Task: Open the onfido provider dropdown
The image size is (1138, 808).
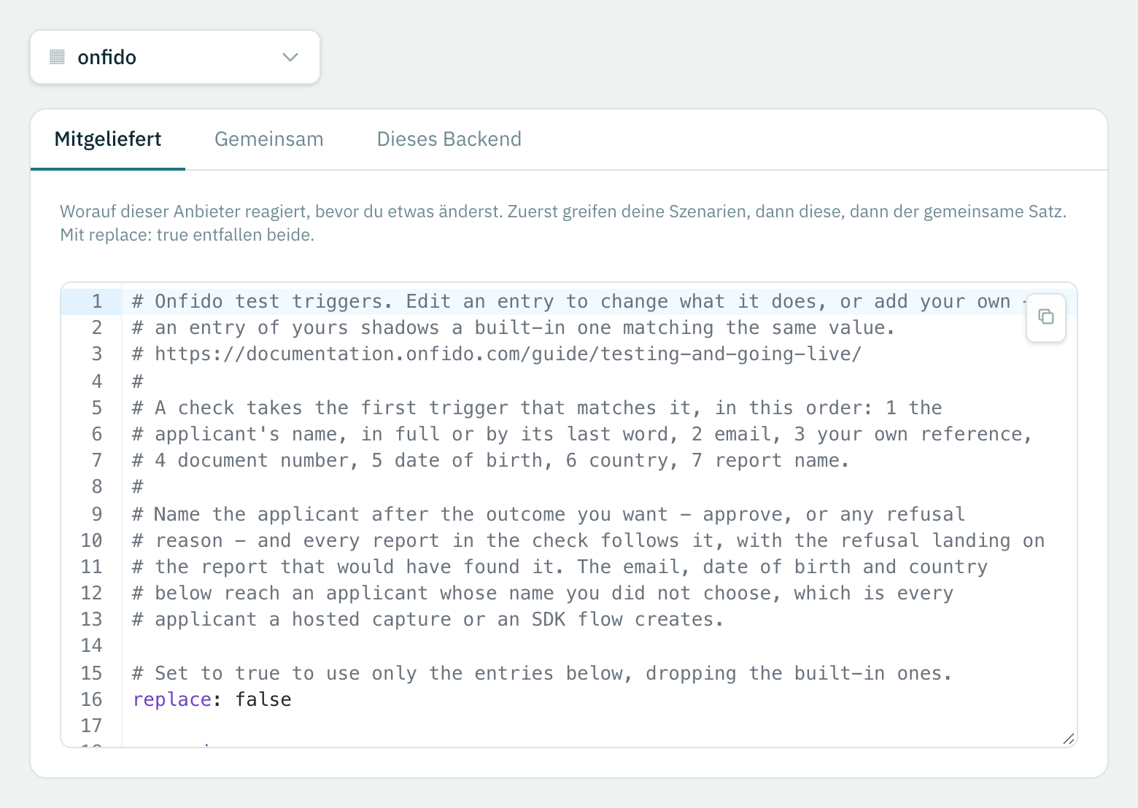Action: tap(175, 57)
